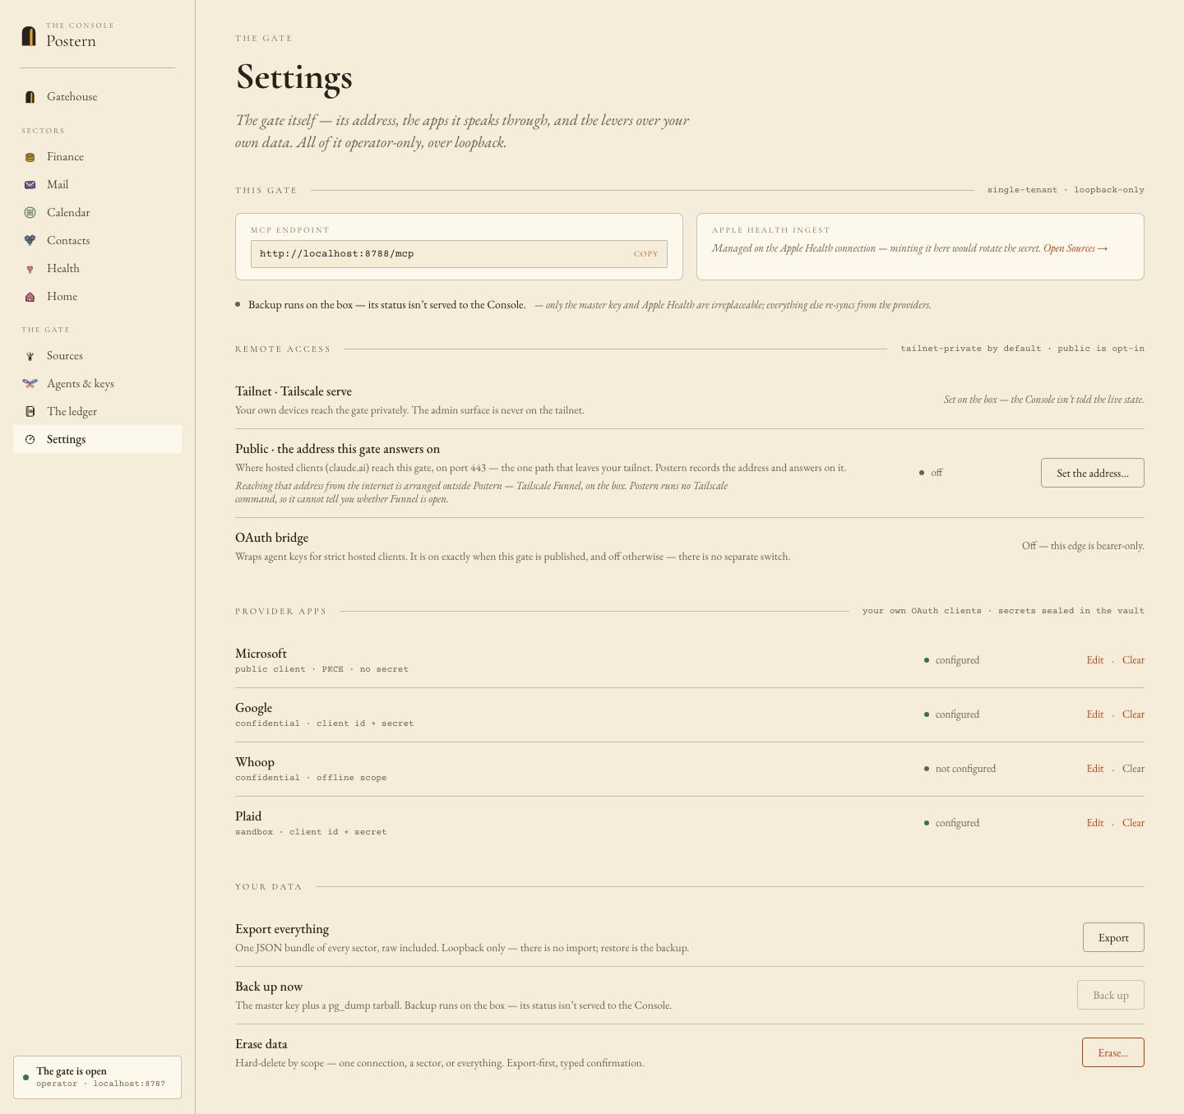Click the Apple Health Ingest heading
The image size is (1184, 1114).
(x=771, y=230)
